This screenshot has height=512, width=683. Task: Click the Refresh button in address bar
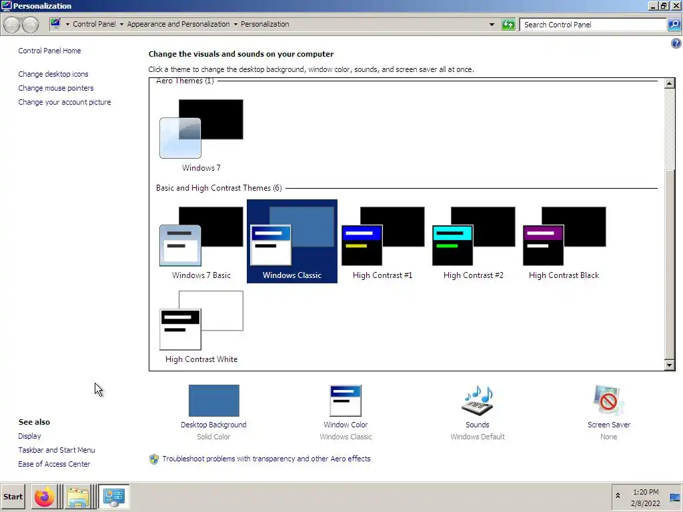[x=508, y=25]
